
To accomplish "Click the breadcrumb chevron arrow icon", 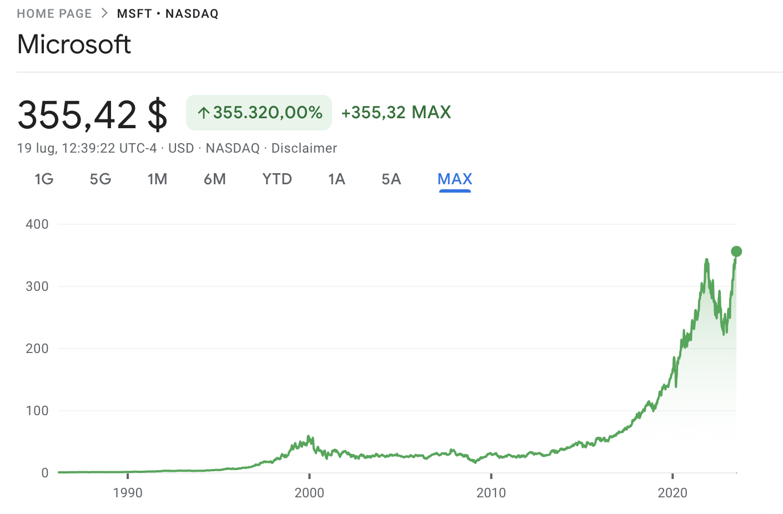I will tap(104, 13).
